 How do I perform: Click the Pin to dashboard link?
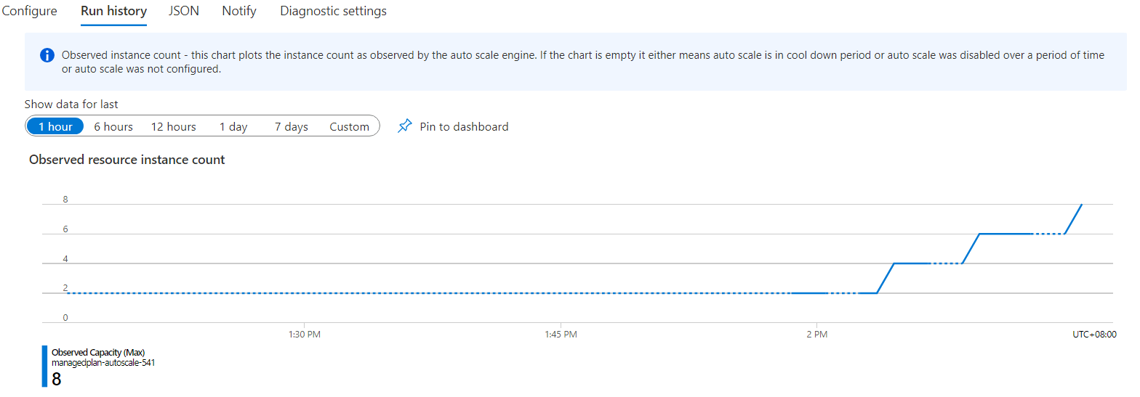coord(464,126)
